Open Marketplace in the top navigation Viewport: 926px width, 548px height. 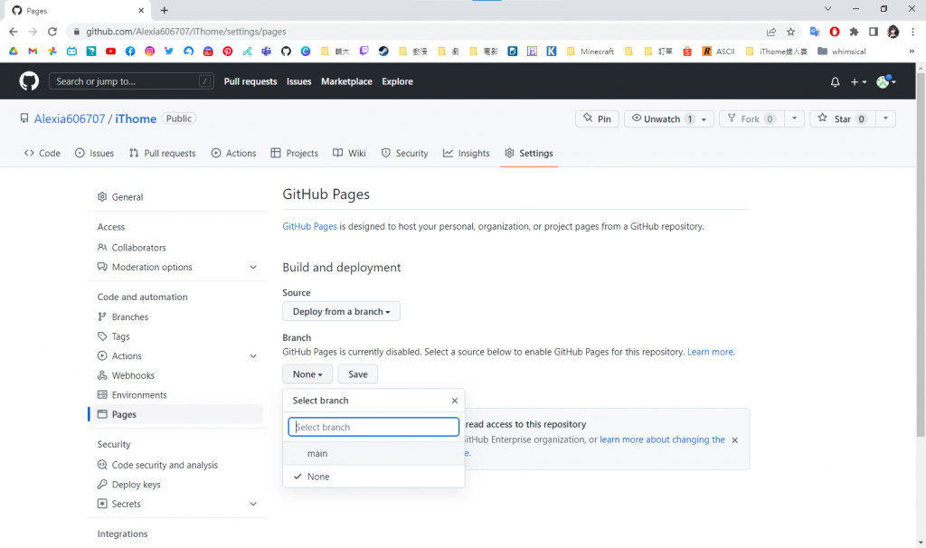point(346,81)
